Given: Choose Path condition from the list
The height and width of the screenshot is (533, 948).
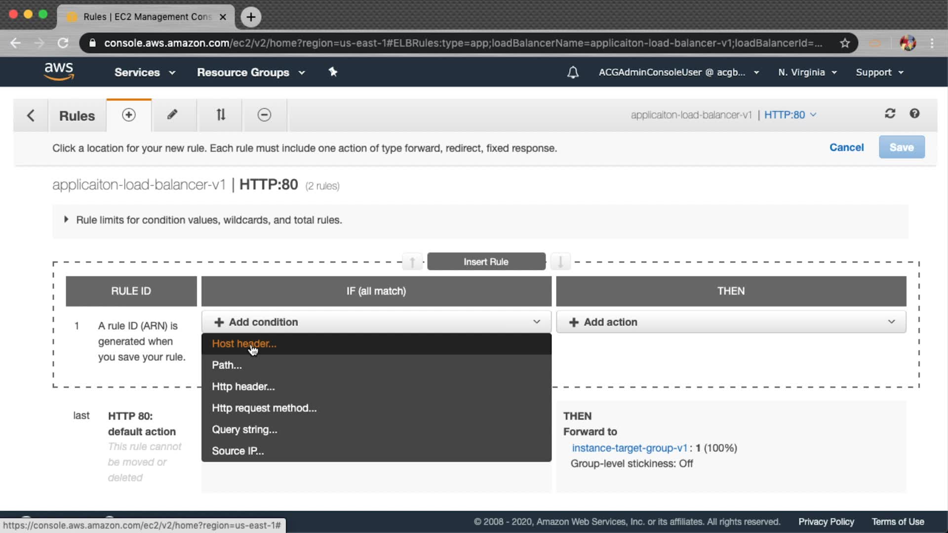Looking at the screenshot, I should 227,365.
